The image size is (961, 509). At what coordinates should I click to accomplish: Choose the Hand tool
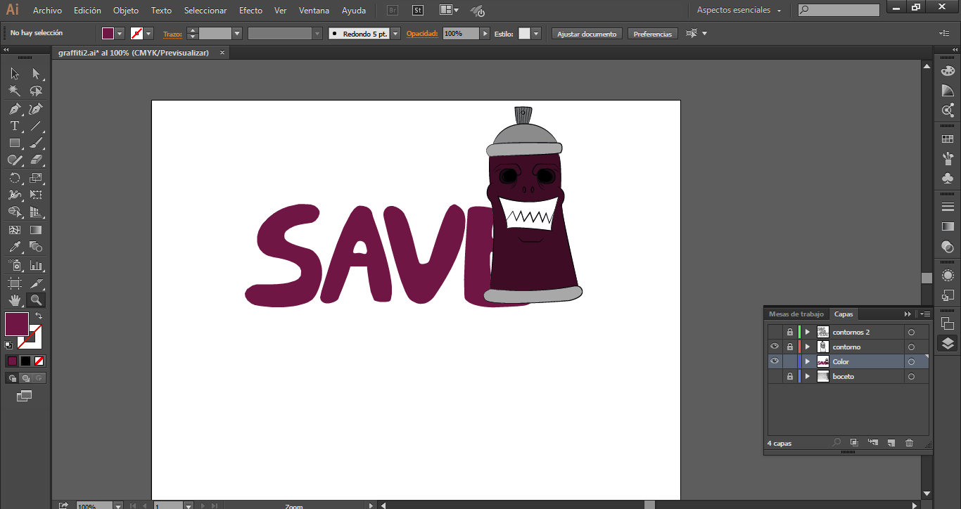[x=14, y=300]
